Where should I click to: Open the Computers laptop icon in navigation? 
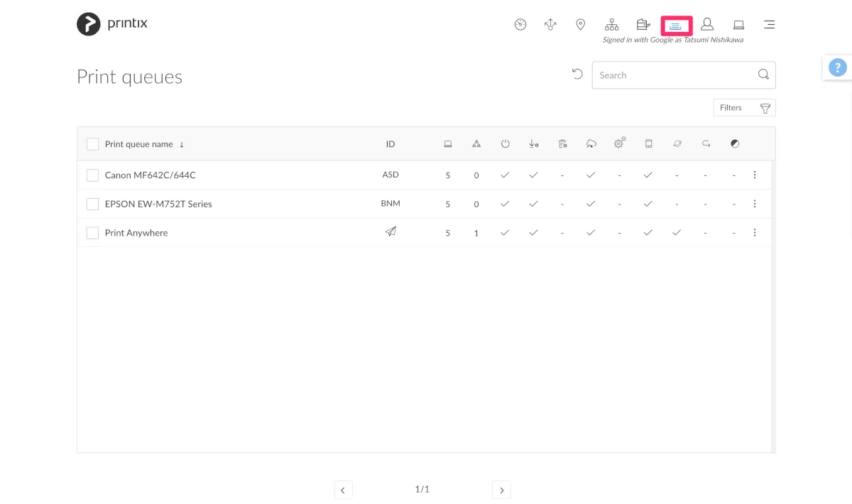coord(738,25)
